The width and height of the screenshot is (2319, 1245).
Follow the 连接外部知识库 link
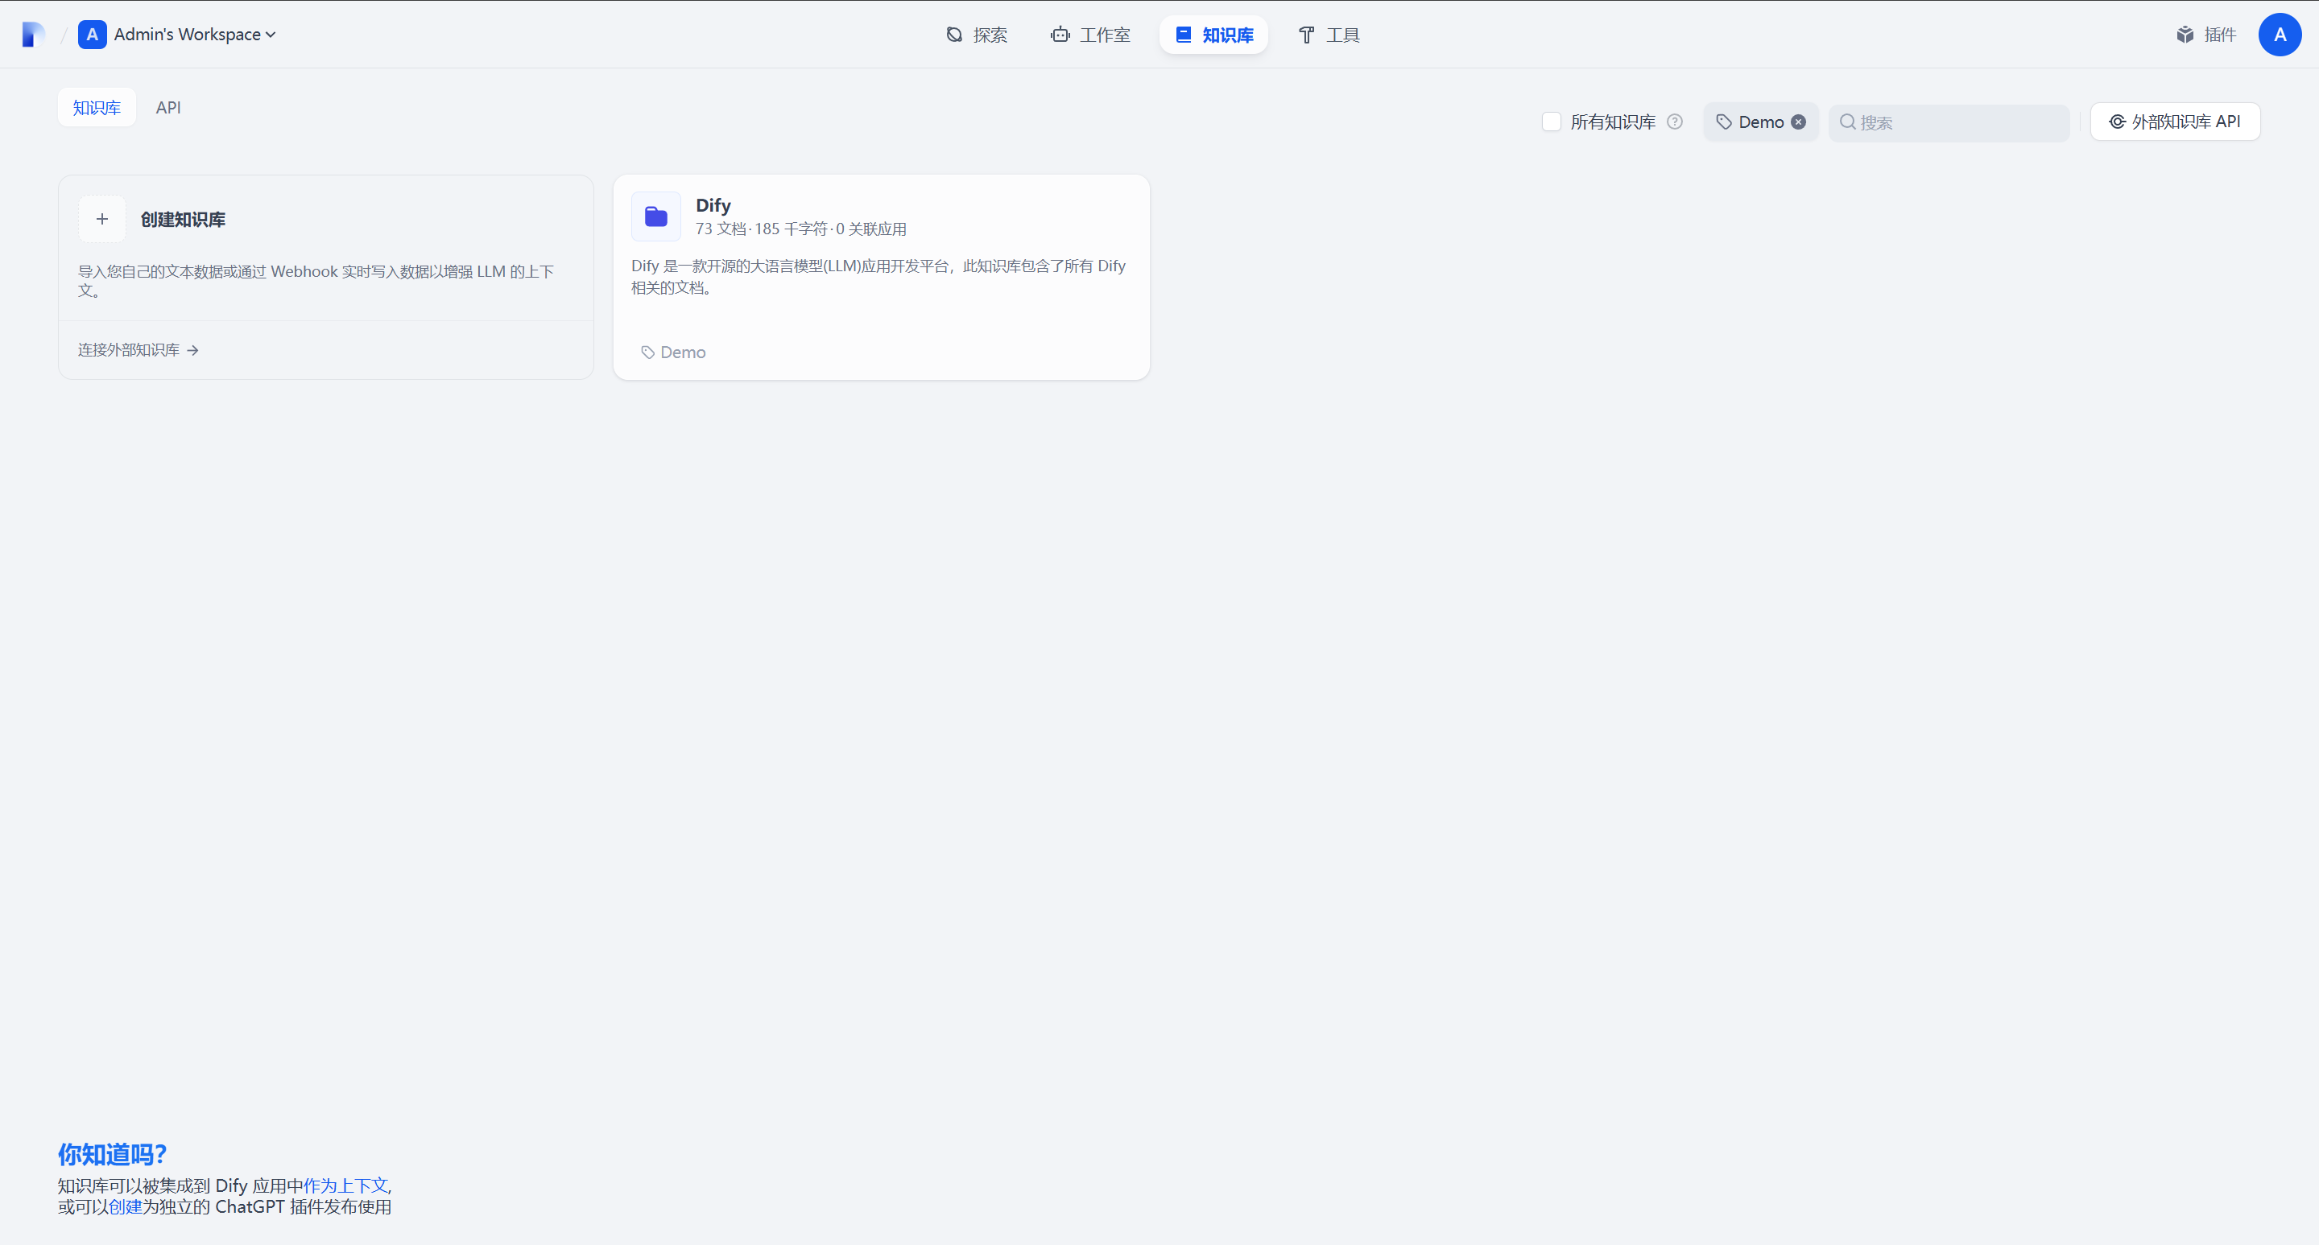[138, 350]
